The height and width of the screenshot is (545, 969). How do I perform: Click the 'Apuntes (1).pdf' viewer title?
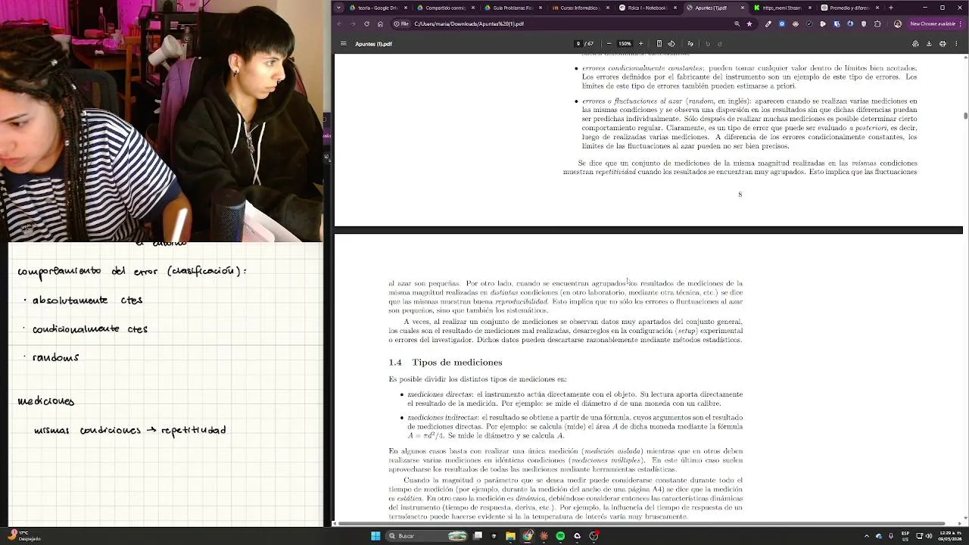pos(373,44)
